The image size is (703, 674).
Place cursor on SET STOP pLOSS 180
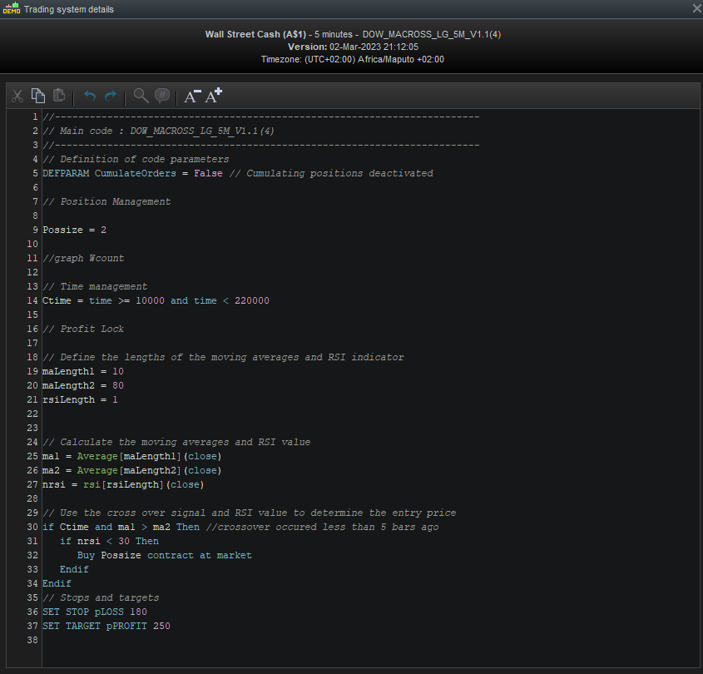[94, 612]
